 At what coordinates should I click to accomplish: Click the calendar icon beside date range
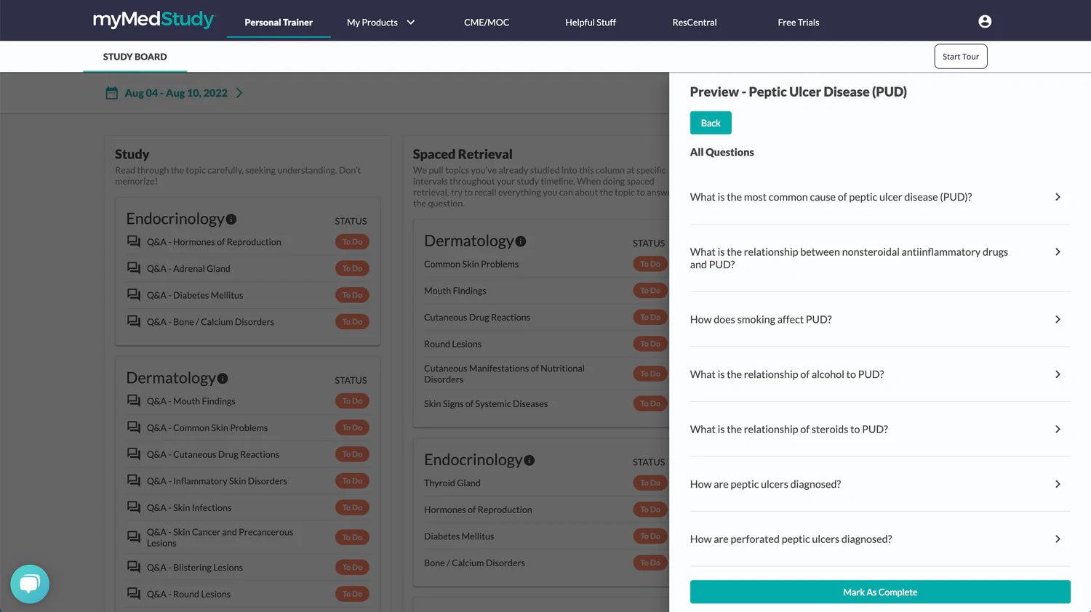pyautogui.click(x=111, y=93)
